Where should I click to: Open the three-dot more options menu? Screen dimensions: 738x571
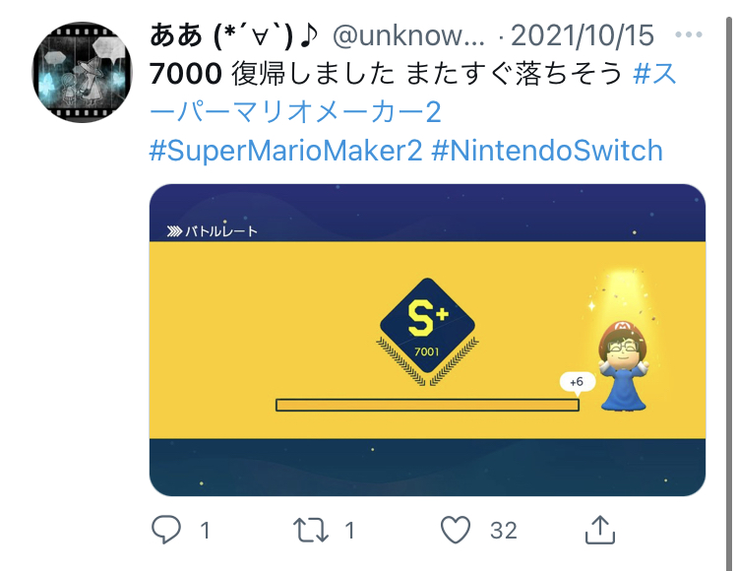[x=689, y=34]
